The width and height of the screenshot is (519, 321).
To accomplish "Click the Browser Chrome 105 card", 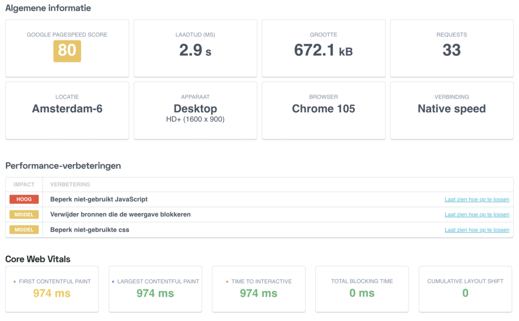I will [323, 111].
